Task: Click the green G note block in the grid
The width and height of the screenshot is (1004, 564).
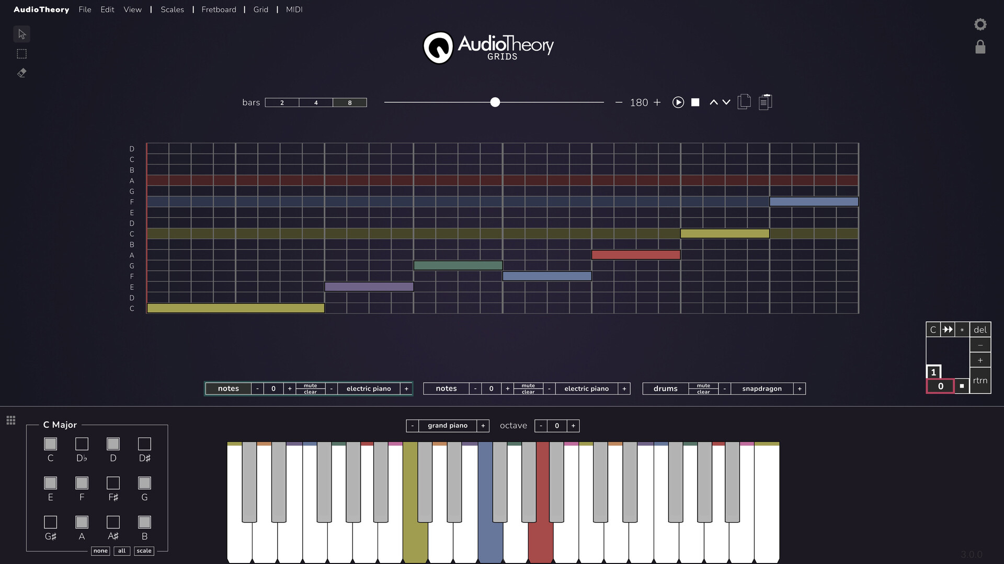Action: pyautogui.click(x=458, y=265)
